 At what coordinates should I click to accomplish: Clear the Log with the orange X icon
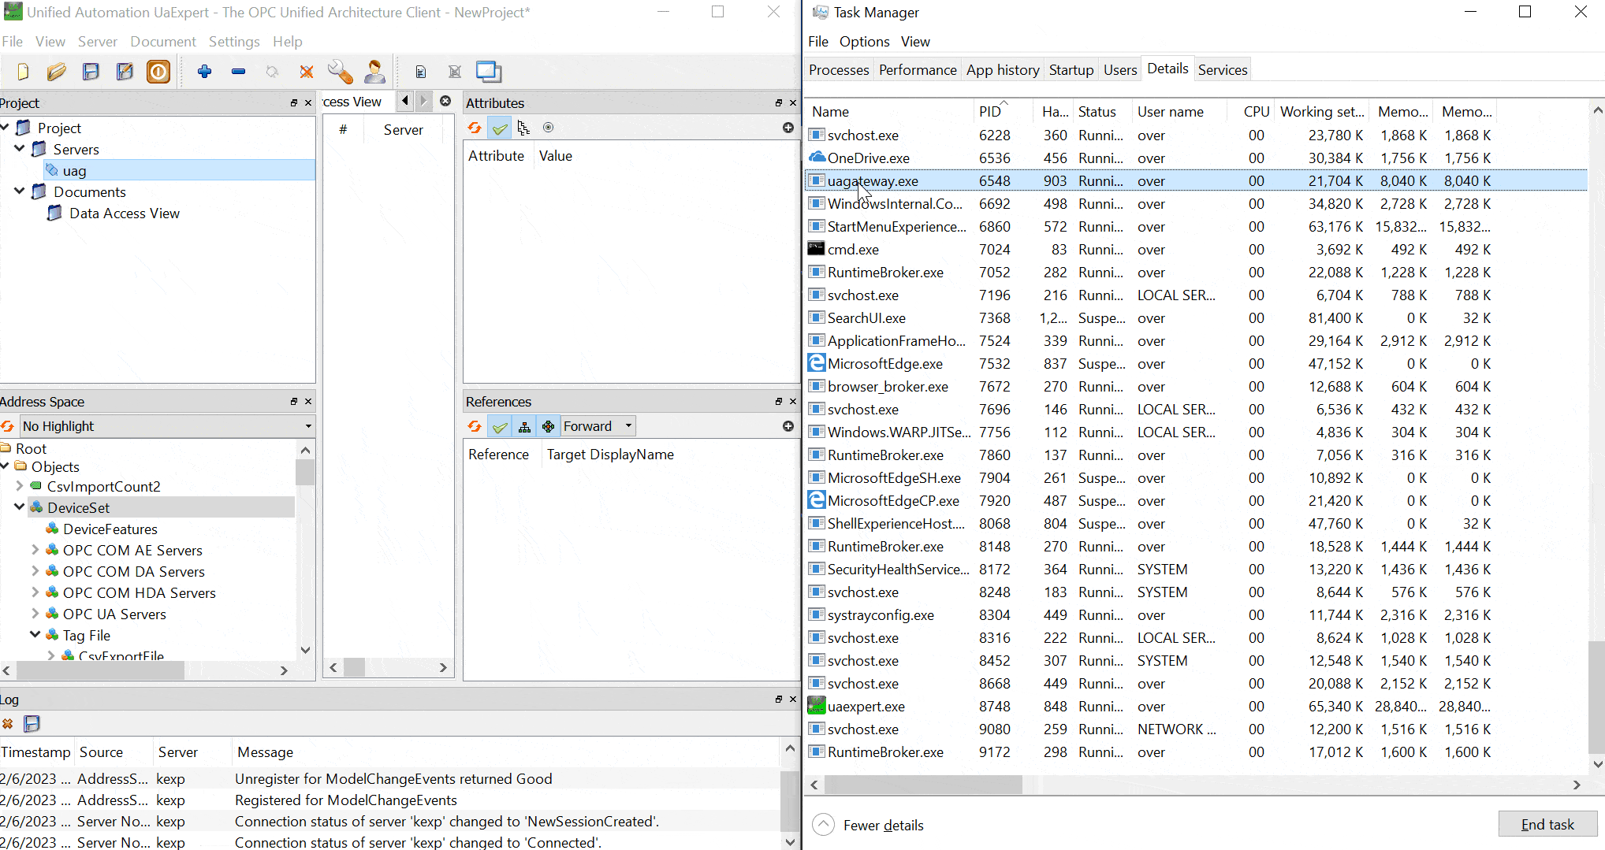click(7, 723)
